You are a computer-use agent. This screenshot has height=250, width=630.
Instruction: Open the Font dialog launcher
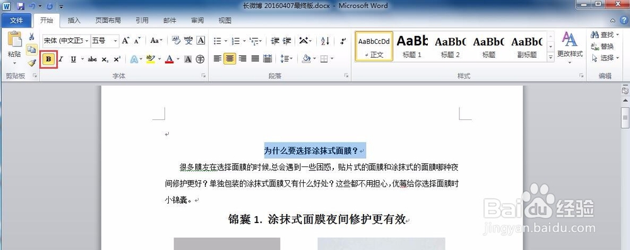click(203, 75)
